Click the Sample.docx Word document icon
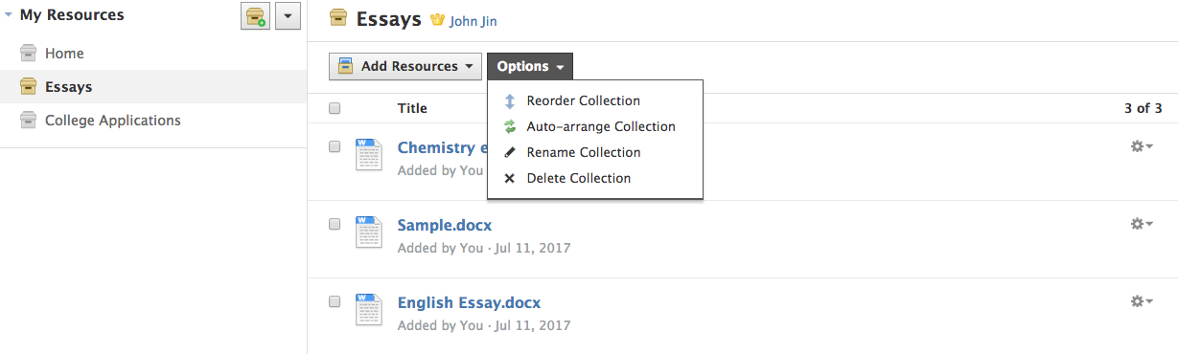Screen dimensions: 1178x354 click(368, 232)
